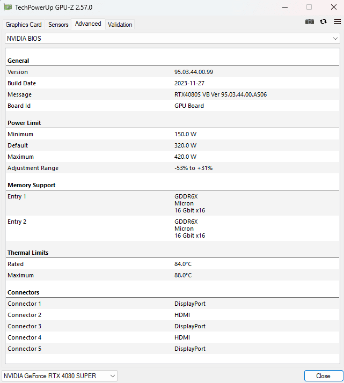Select the Memory Support Entry 1 row
The width and height of the screenshot is (344, 383).
coord(172,203)
